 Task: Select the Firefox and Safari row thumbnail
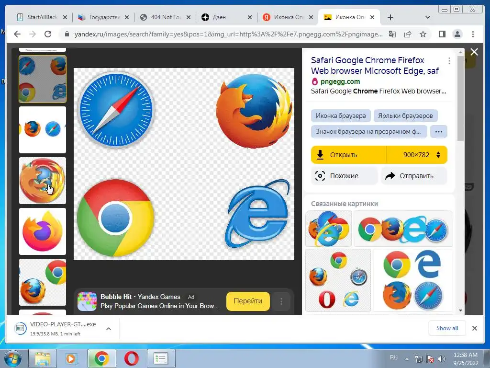tap(43, 130)
